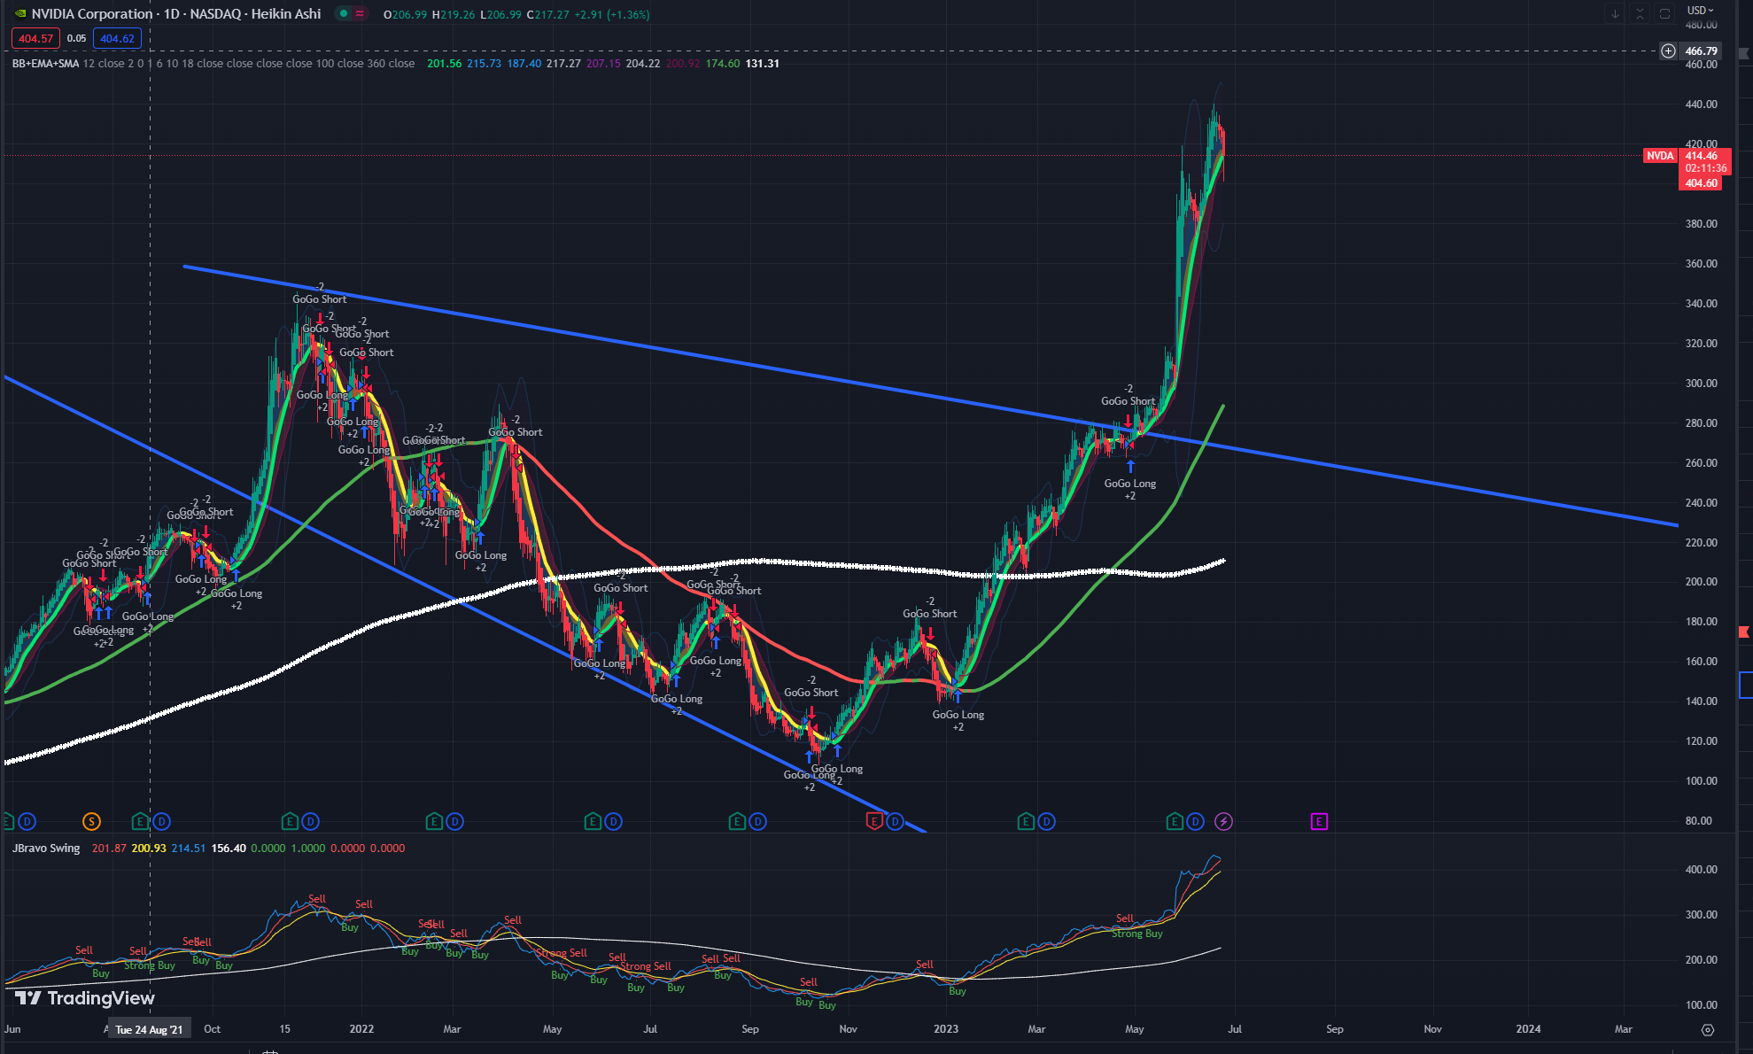The height and width of the screenshot is (1054, 1753).
Task: Click the 2022 label on time axis
Action: 361,1029
